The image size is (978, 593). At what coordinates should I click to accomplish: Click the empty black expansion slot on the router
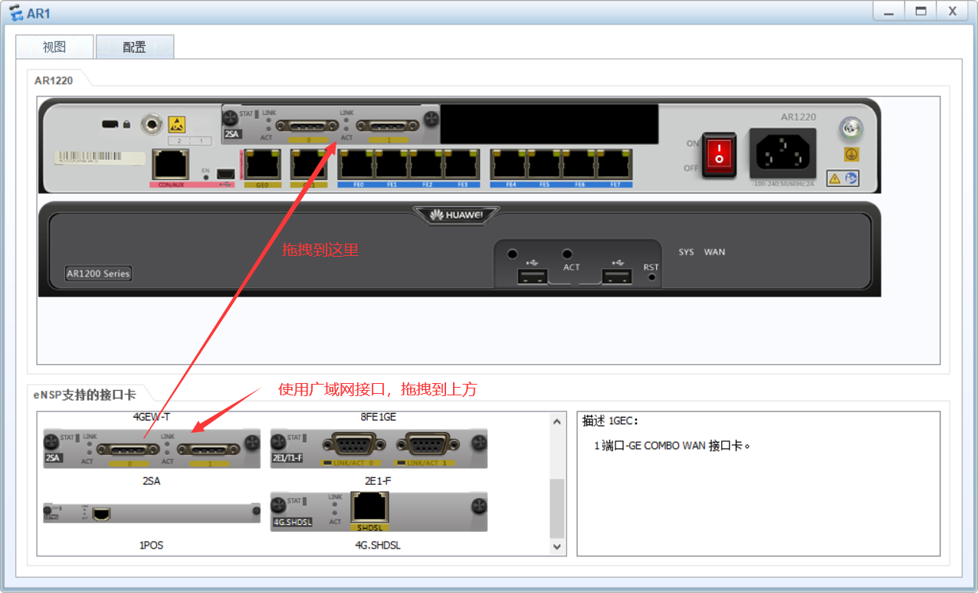(x=550, y=124)
